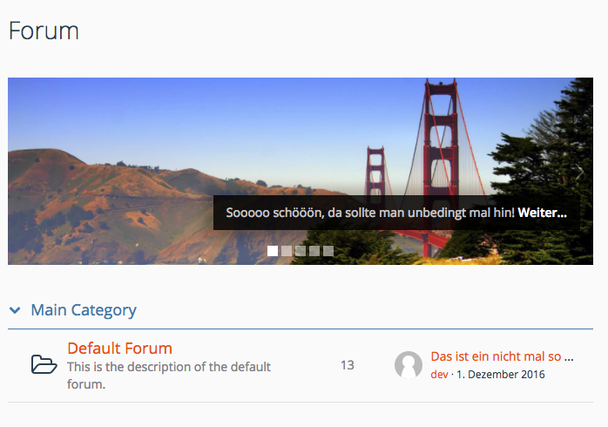Advance the slideshow with the right arrow
This screenshot has height=427, width=608.
coord(578,172)
